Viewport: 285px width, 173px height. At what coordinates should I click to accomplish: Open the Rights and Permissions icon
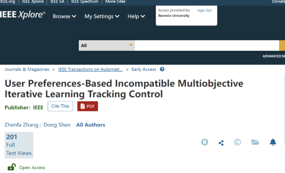click(205, 142)
